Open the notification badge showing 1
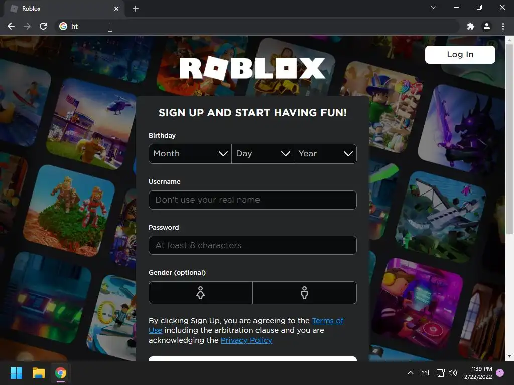The image size is (514, 385). [x=500, y=373]
